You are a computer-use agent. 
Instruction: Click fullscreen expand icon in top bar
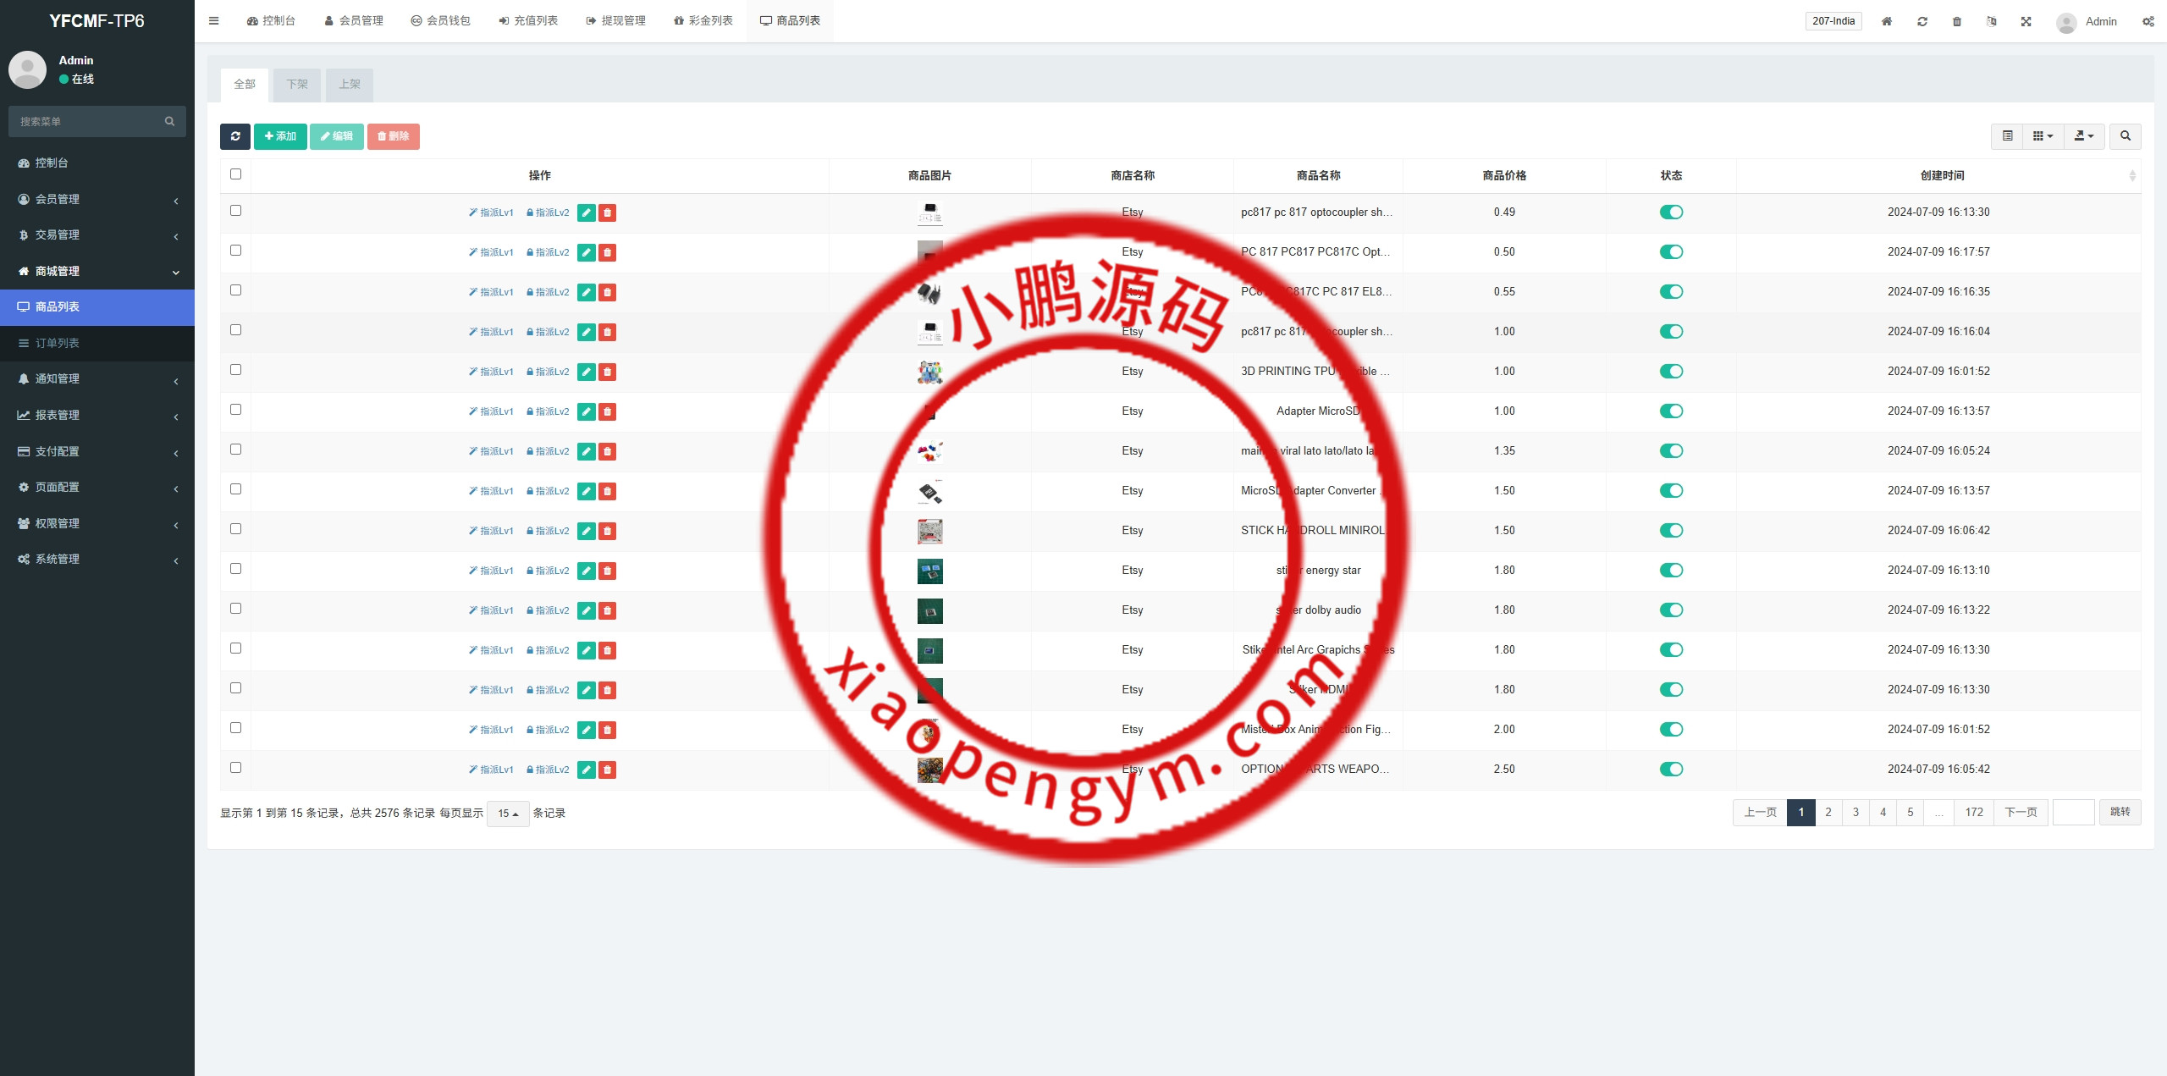click(2026, 21)
